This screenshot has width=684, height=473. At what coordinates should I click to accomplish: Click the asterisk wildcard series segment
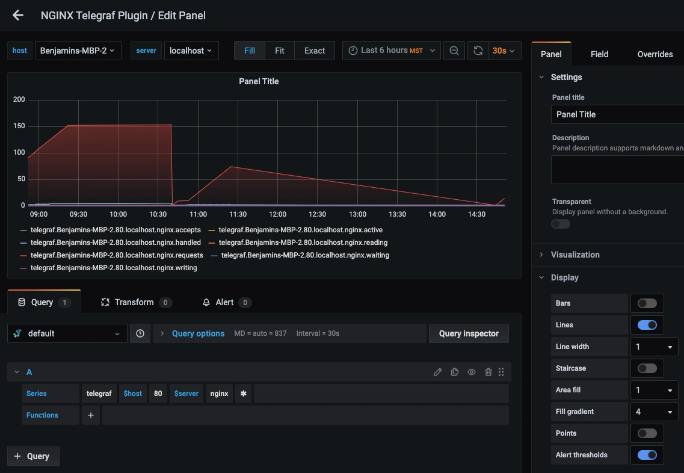pos(243,393)
